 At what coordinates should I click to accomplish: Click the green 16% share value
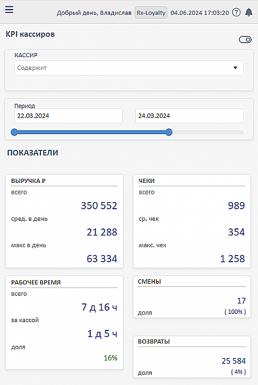(111, 358)
